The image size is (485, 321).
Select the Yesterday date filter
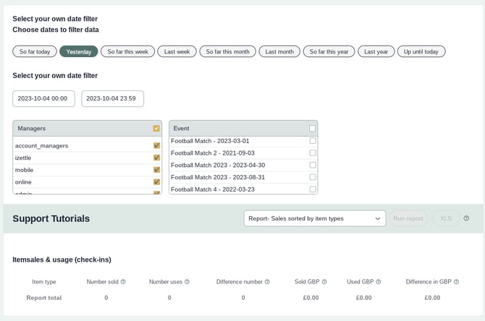(79, 51)
